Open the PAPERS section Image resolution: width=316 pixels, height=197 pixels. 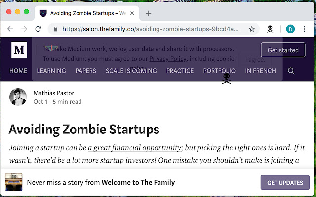click(x=86, y=71)
